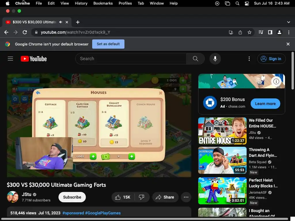
Task: Toggle the Chrome side panel
Action: click(270, 32)
